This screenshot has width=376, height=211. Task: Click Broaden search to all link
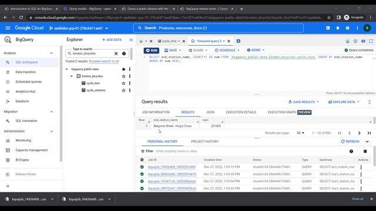pos(104,61)
